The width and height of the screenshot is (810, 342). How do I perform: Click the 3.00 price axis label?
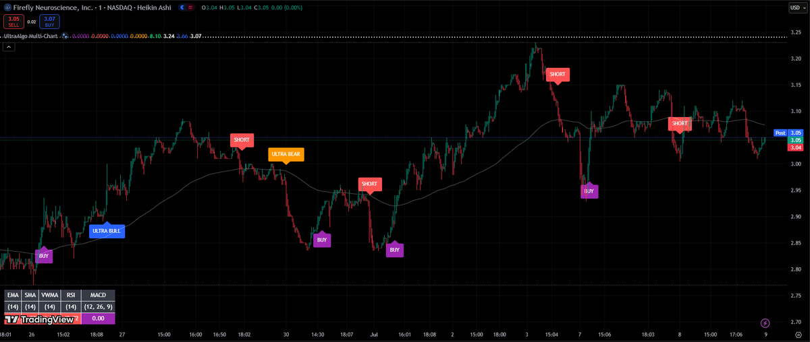point(796,164)
